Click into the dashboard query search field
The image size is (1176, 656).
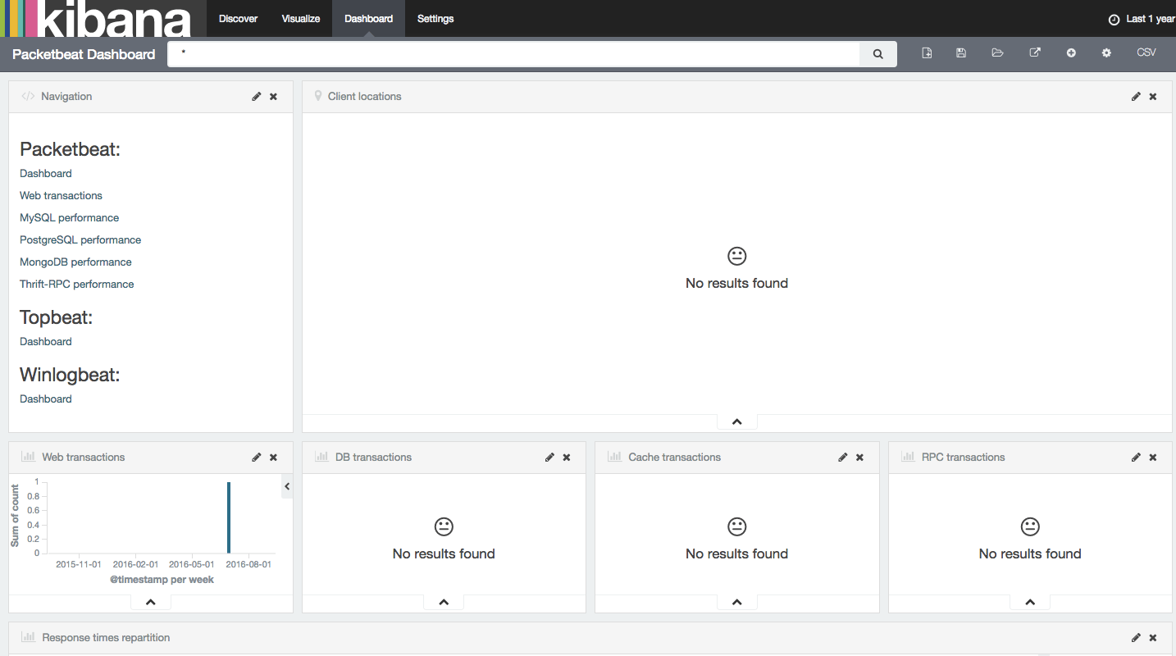[513, 54]
